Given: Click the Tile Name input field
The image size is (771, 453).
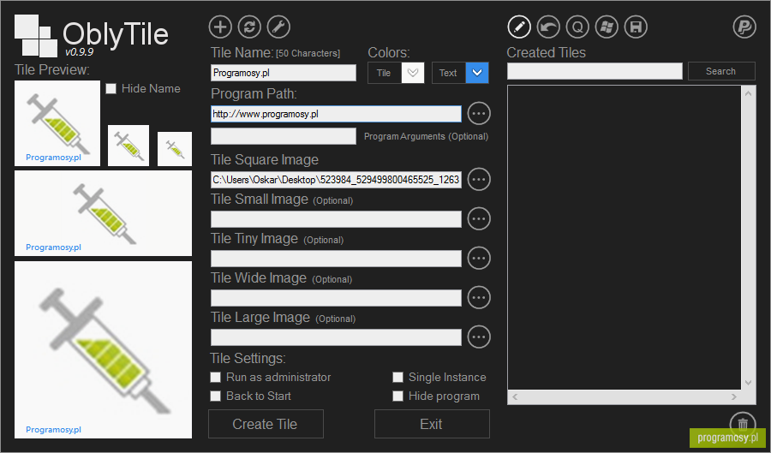Looking at the screenshot, I should click(284, 73).
